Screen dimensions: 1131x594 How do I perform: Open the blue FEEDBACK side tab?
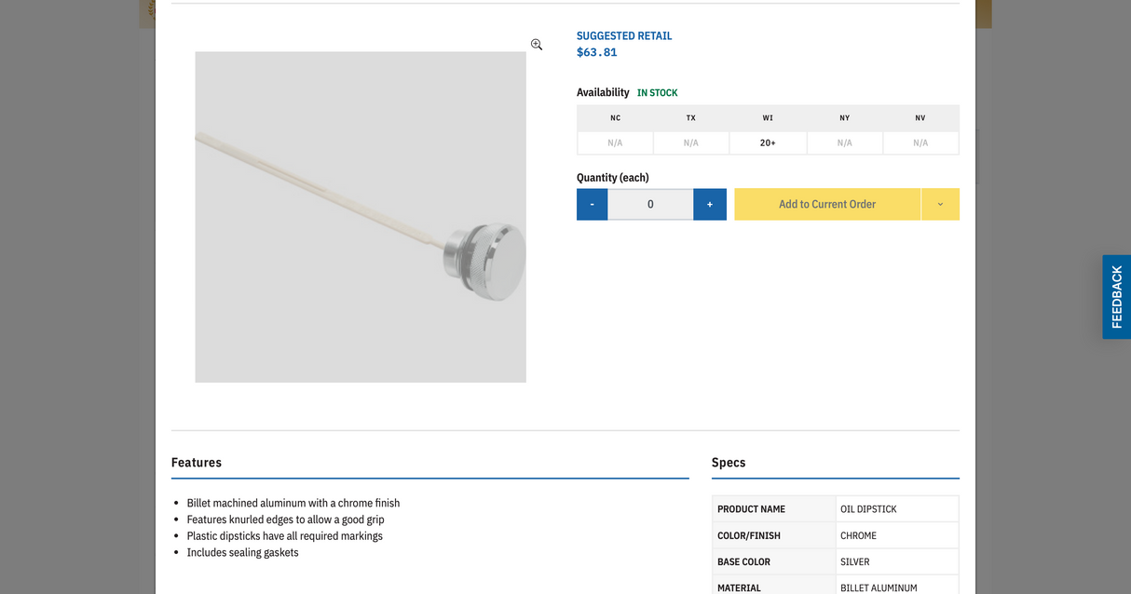click(x=1116, y=297)
